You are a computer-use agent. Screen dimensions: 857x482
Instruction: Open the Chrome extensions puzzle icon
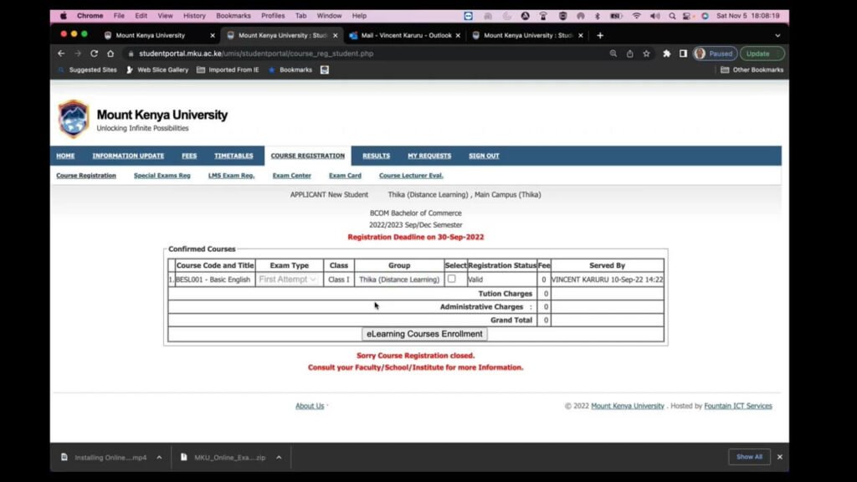coord(665,54)
